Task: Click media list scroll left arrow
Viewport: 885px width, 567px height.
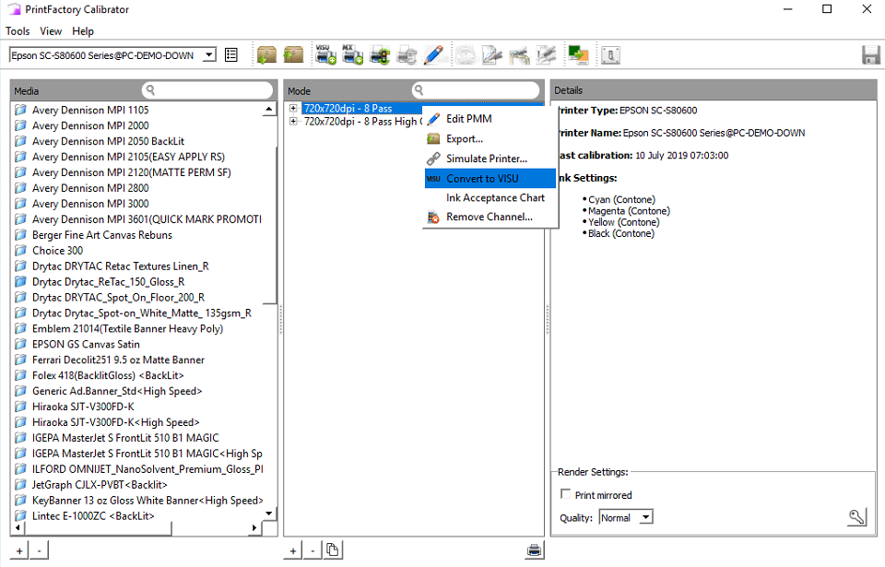Action: 18,527
